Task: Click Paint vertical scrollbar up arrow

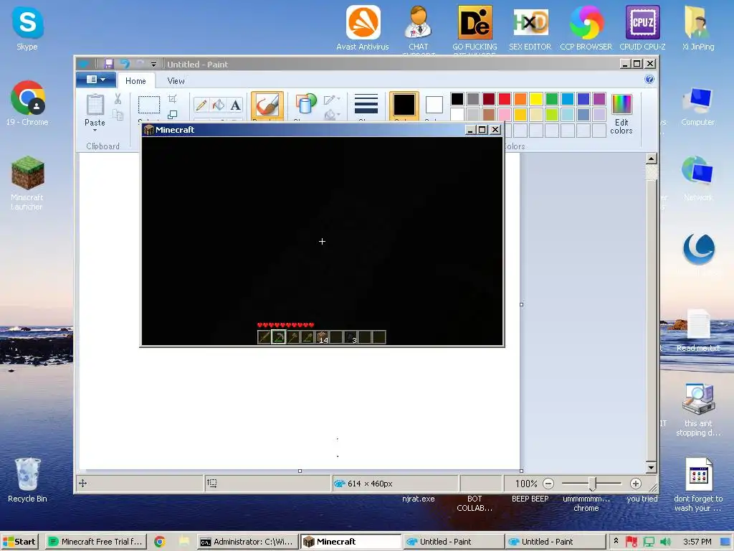Action: click(651, 159)
